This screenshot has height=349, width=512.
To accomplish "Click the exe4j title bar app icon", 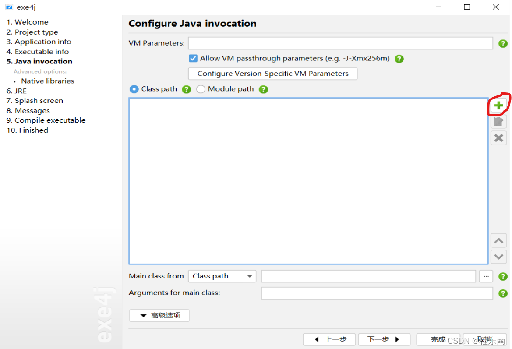I will click(9, 7).
